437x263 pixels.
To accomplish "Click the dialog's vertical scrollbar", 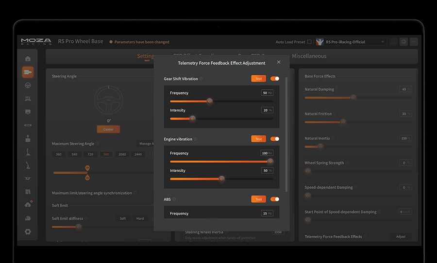I will coord(286,134).
